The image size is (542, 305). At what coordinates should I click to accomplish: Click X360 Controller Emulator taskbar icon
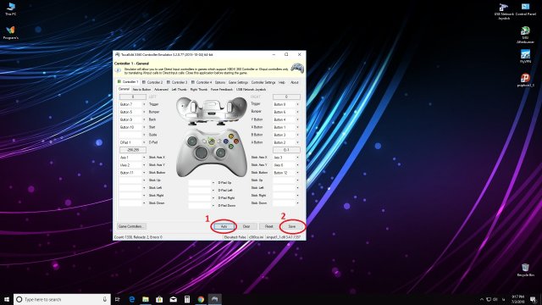click(x=214, y=299)
